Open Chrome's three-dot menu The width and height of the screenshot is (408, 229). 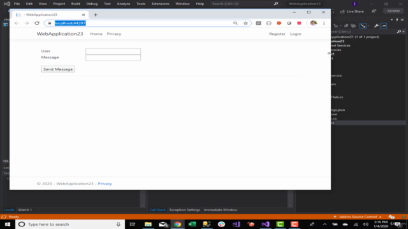click(324, 23)
